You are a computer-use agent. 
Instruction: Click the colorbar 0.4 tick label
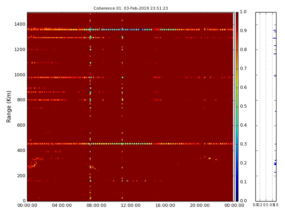[243, 125]
